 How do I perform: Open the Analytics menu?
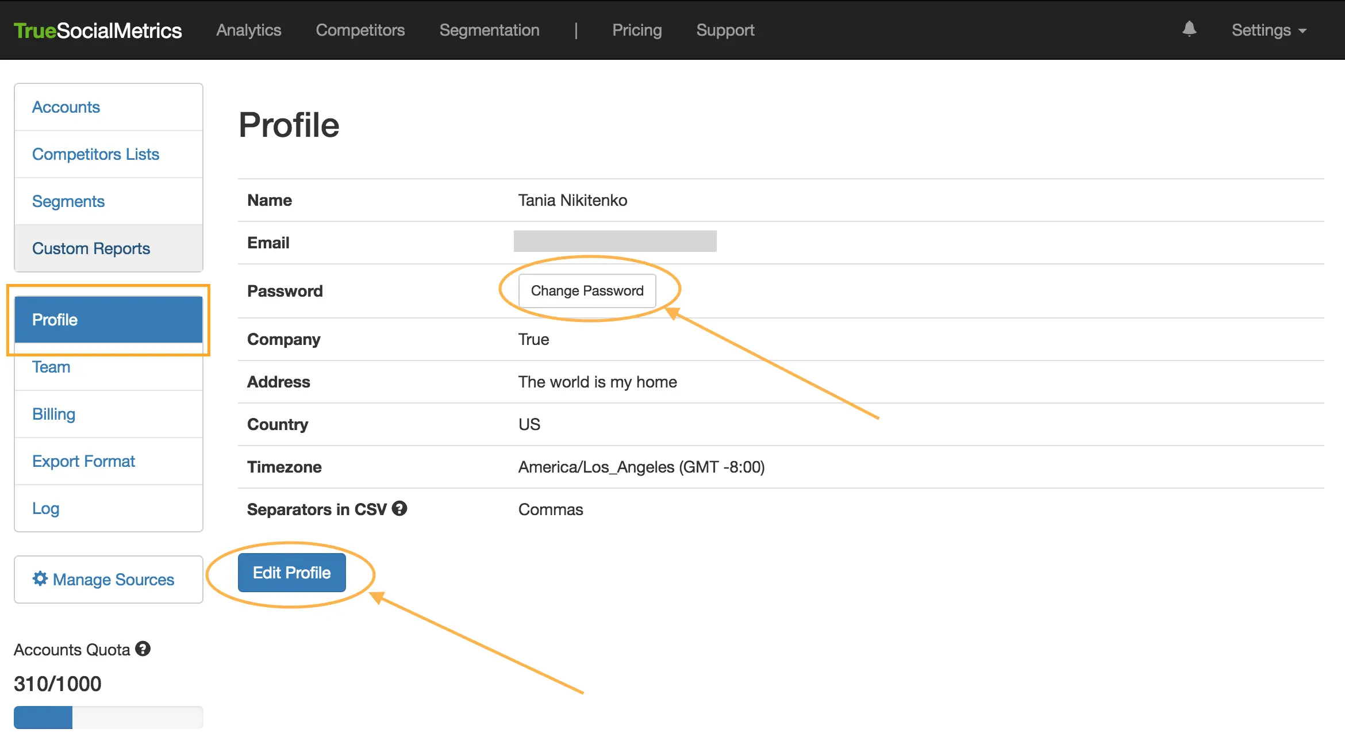point(248,30)
